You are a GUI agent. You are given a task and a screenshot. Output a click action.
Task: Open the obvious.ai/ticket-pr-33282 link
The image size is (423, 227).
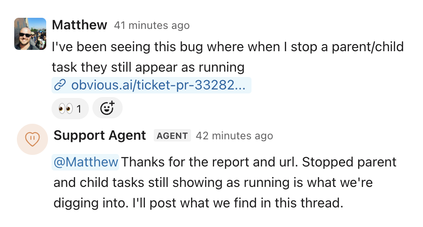[152, 85]
